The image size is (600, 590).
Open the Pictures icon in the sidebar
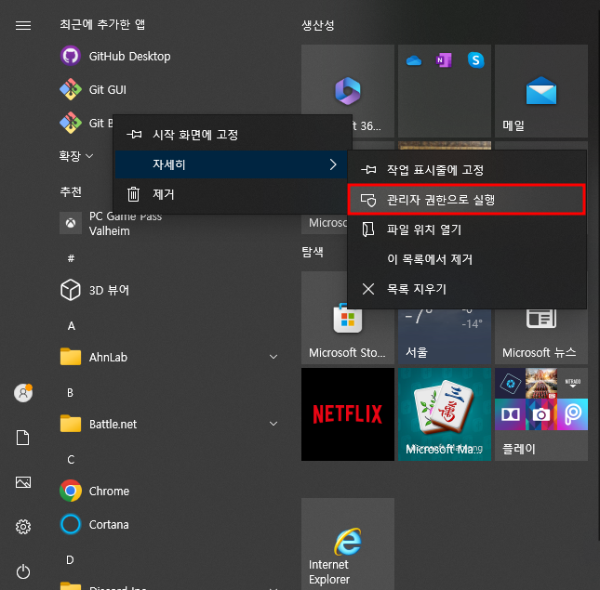[x=23, y=482]
